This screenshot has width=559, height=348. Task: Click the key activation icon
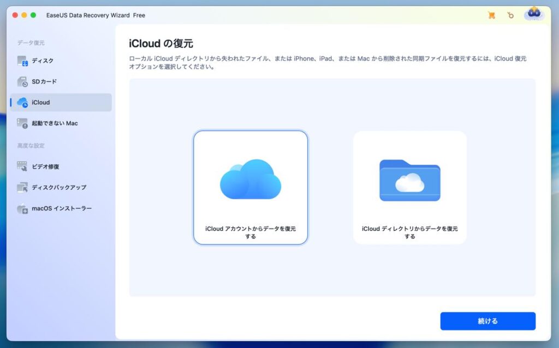pos(510,15)
